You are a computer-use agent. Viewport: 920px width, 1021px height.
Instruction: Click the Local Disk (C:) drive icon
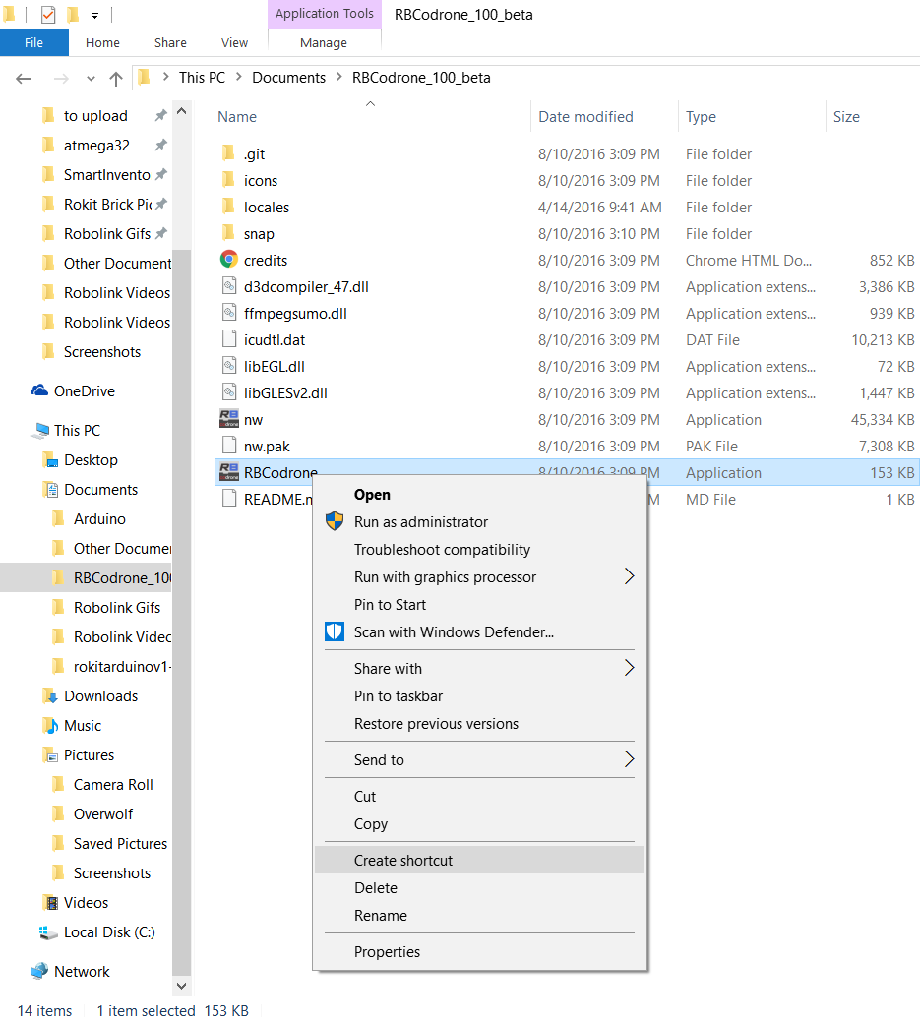pyautogui.click(x=48, y=932)
